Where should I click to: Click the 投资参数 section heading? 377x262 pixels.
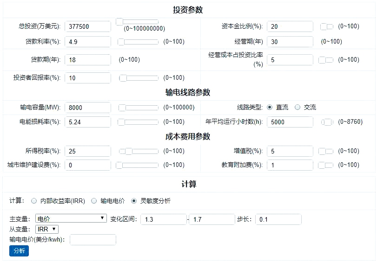(188, 10)
